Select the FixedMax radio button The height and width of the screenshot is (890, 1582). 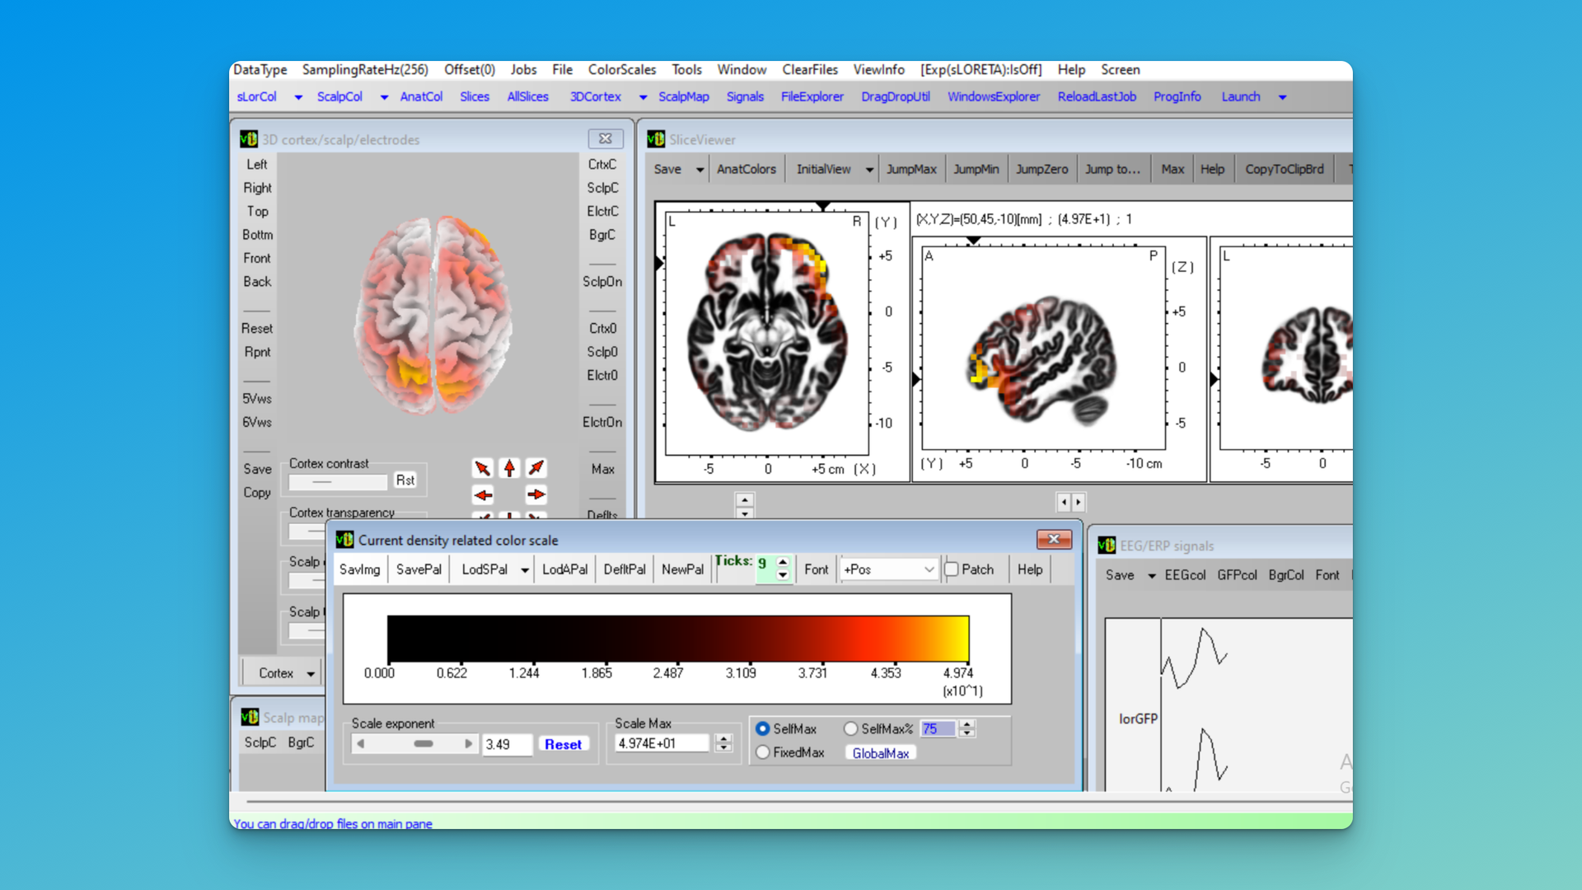[x=763, y=752]
